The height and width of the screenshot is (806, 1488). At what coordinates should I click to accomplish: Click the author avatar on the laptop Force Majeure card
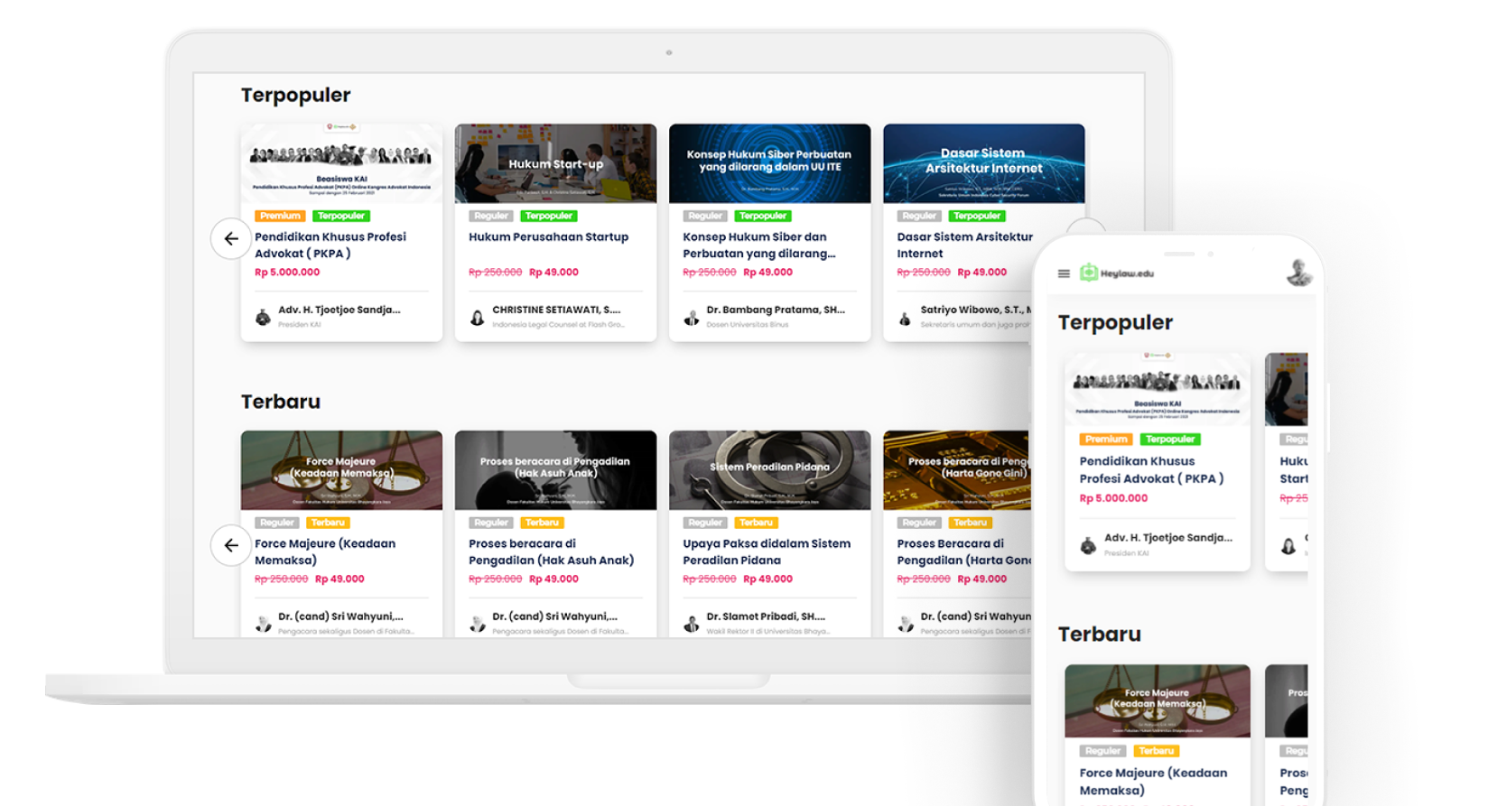(x=263, y=624)
